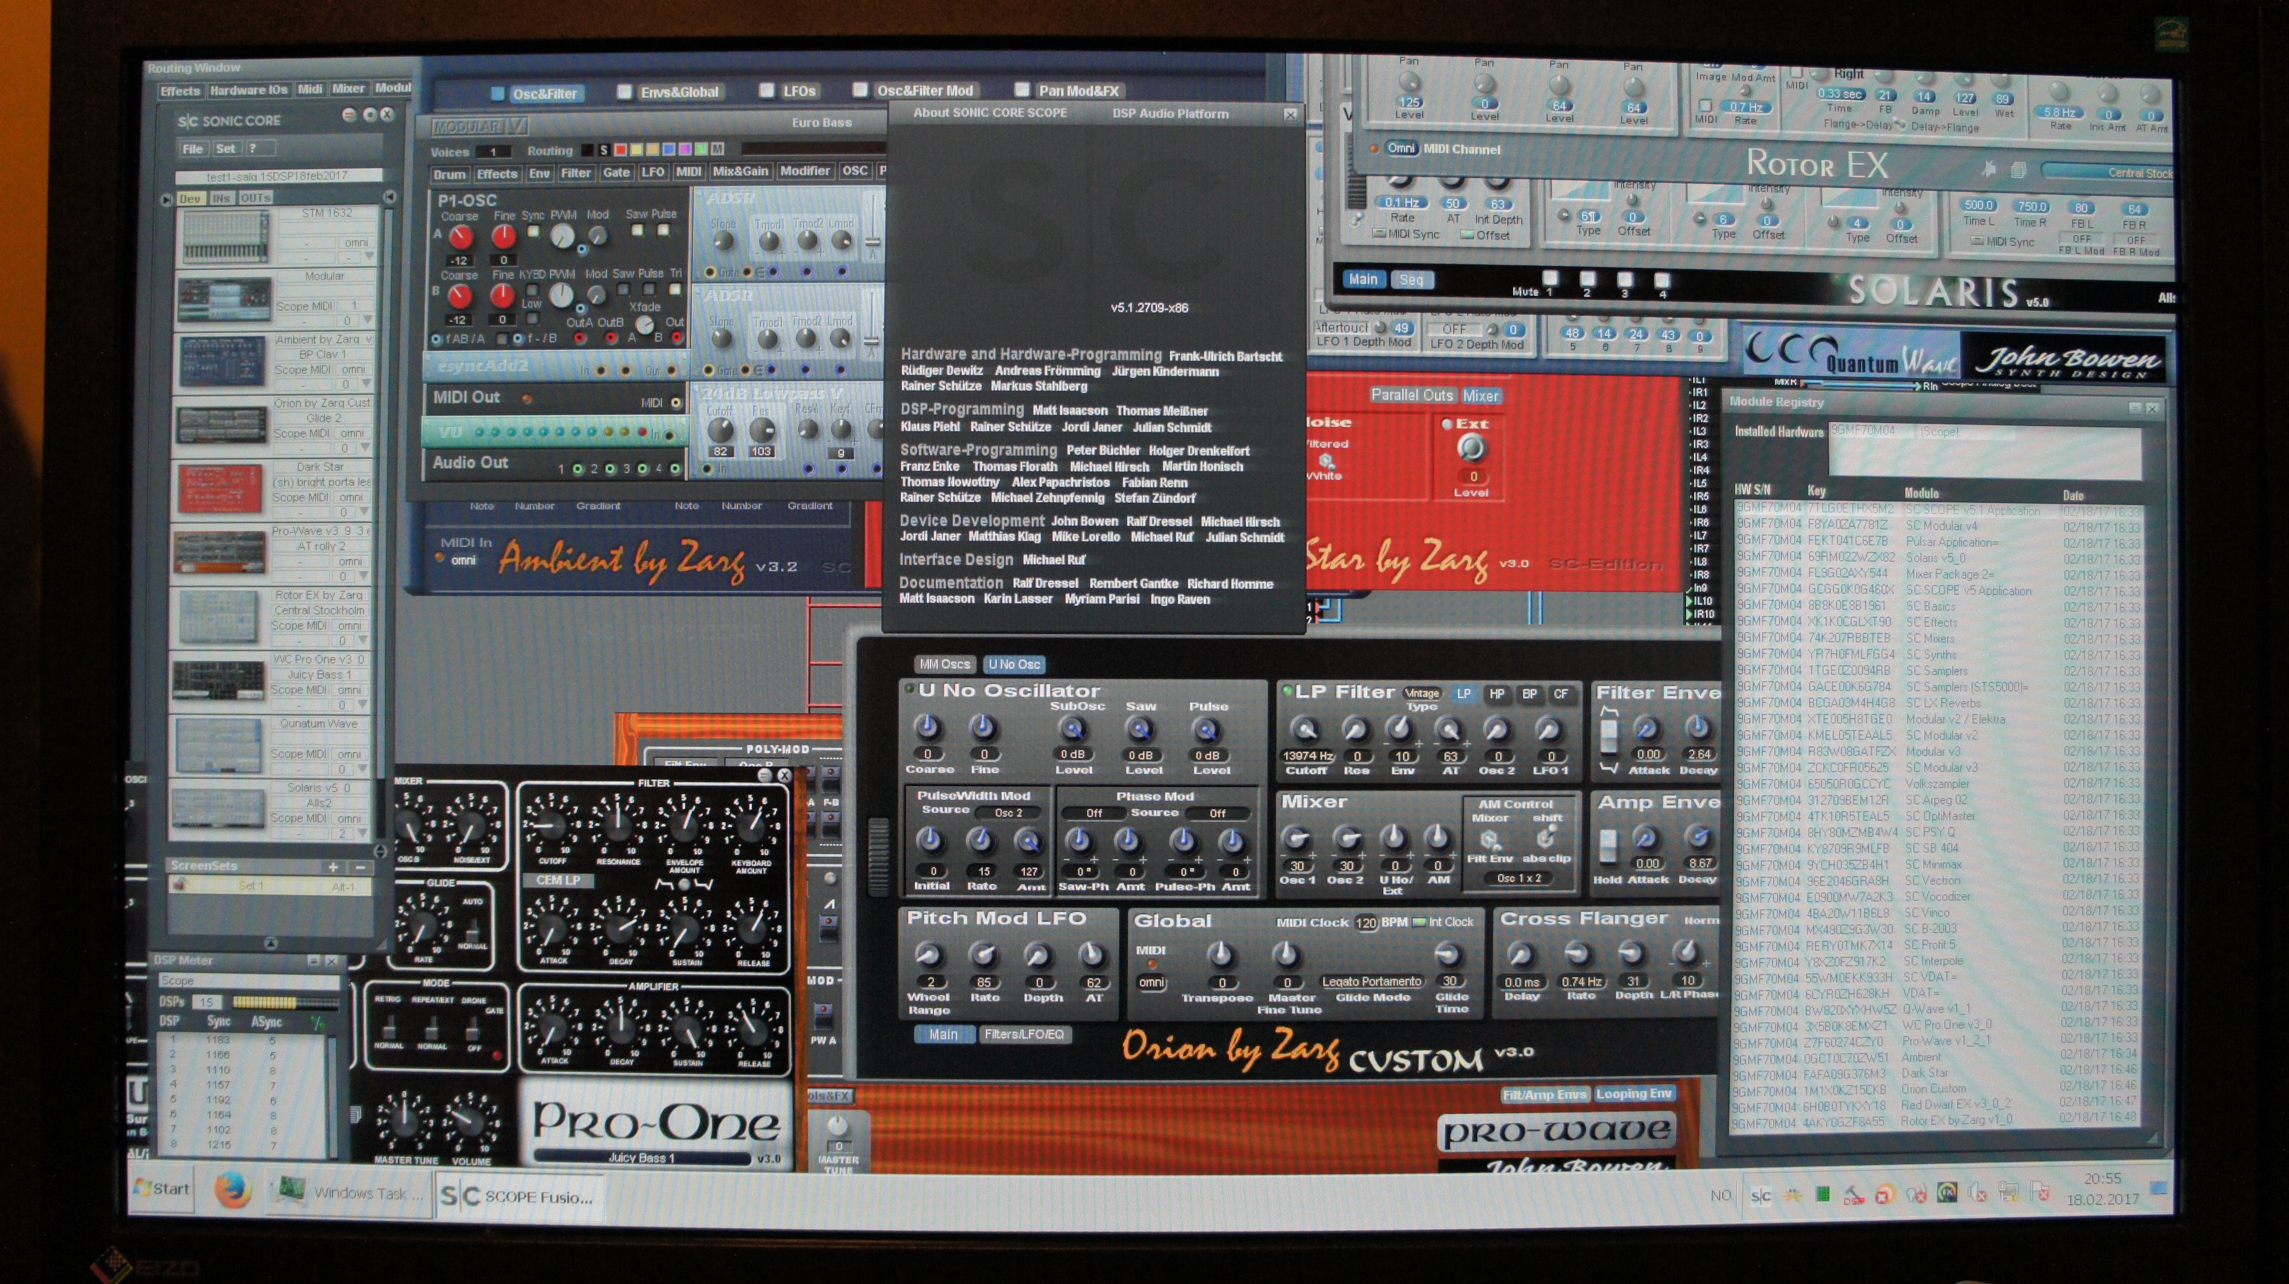Screen dimensions: 2289x1284
Task: Click the Flange/Delay order switch icon
Action: pos(1901,125)
